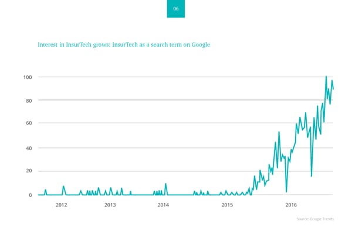Select the 2014 axis label
Image resolution: width=352 pixels, height=249 pixels.
click(163, 205)
